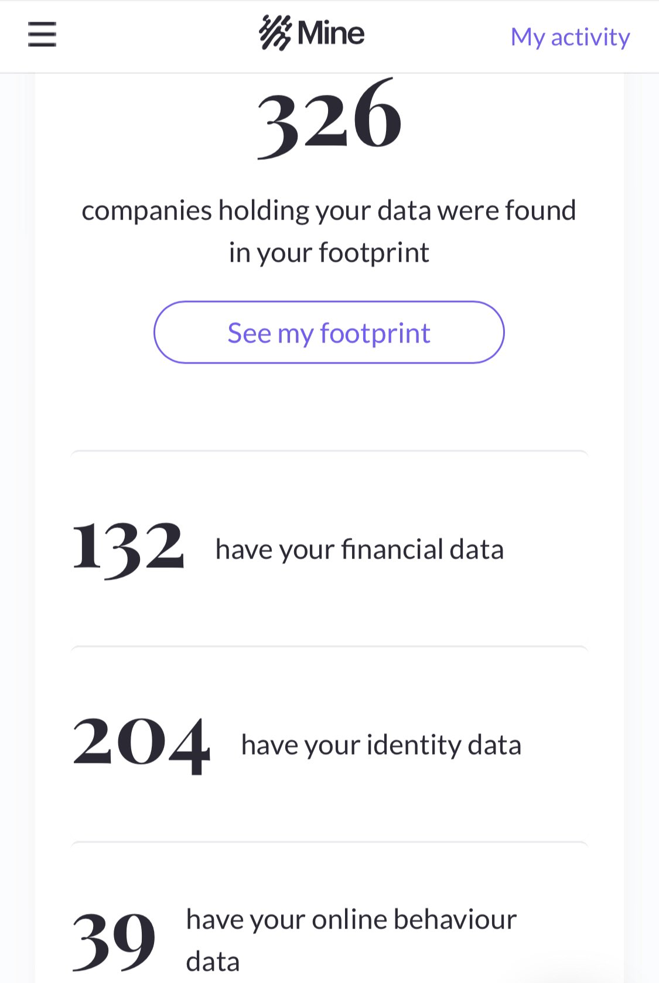Viewport: 659px width, 983px height.
Task: Open the have your online behaviour data label
Action: pos(351,920)
